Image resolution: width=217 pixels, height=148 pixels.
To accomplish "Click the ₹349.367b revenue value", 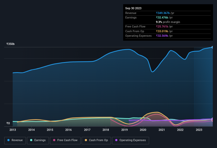I will [x=163, y=13].
